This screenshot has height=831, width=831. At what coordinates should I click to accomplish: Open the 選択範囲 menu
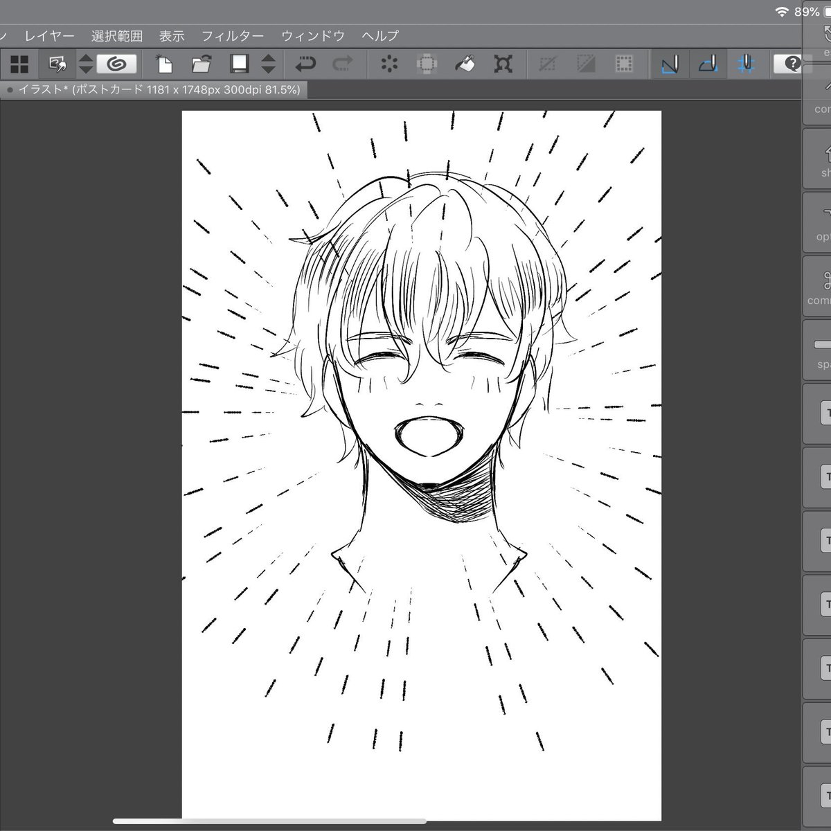tap(117, 36)
